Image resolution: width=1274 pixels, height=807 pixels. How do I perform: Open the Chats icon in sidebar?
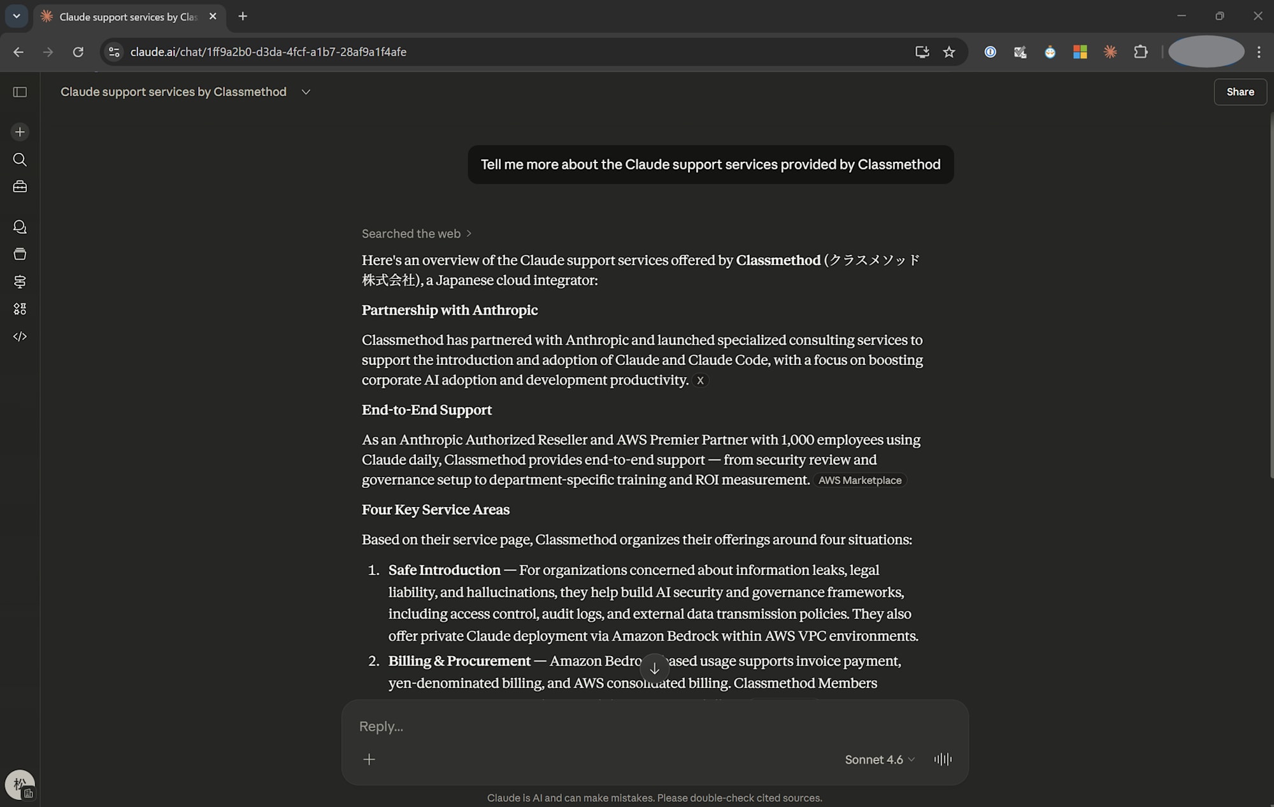tap(20, 227)
